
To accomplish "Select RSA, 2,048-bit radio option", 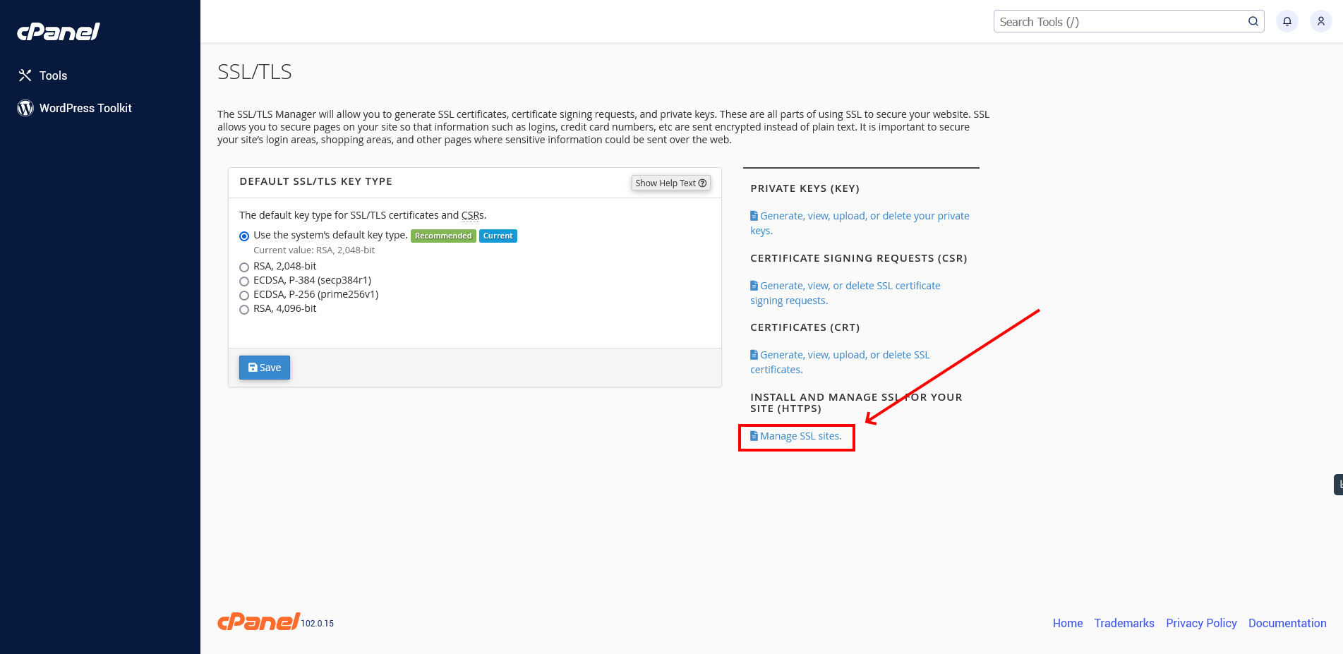I will click(x=244, y=267).
